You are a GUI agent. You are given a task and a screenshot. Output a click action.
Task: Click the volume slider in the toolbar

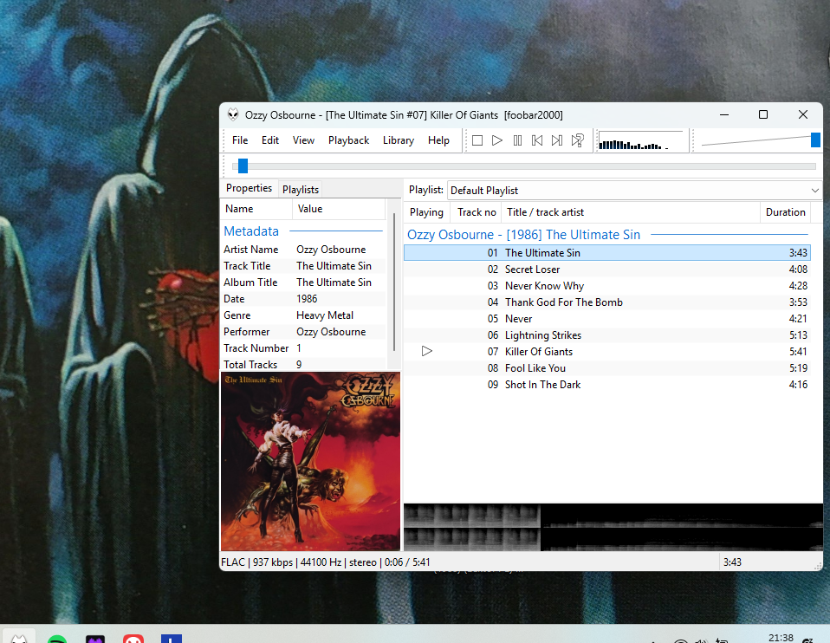[759, 141]
